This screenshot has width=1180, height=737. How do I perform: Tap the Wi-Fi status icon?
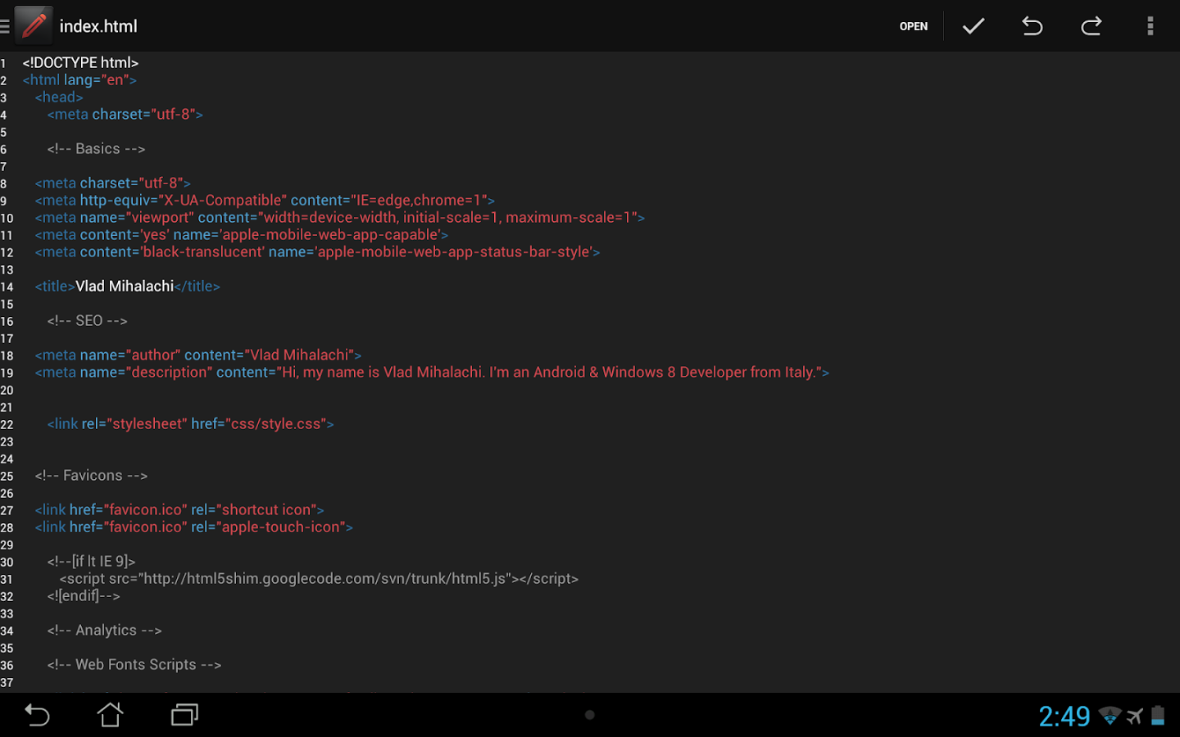[1110, 716]
